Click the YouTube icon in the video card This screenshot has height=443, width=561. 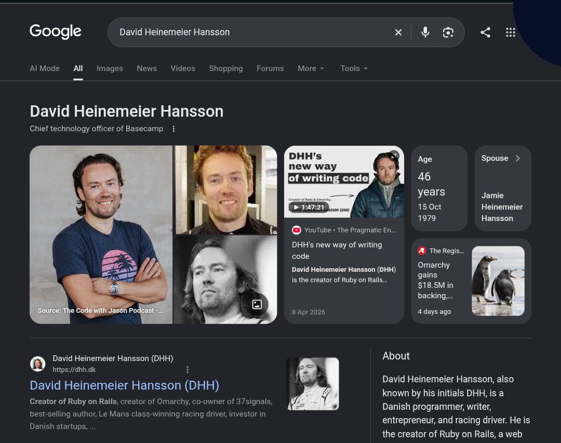pos(296,230)
